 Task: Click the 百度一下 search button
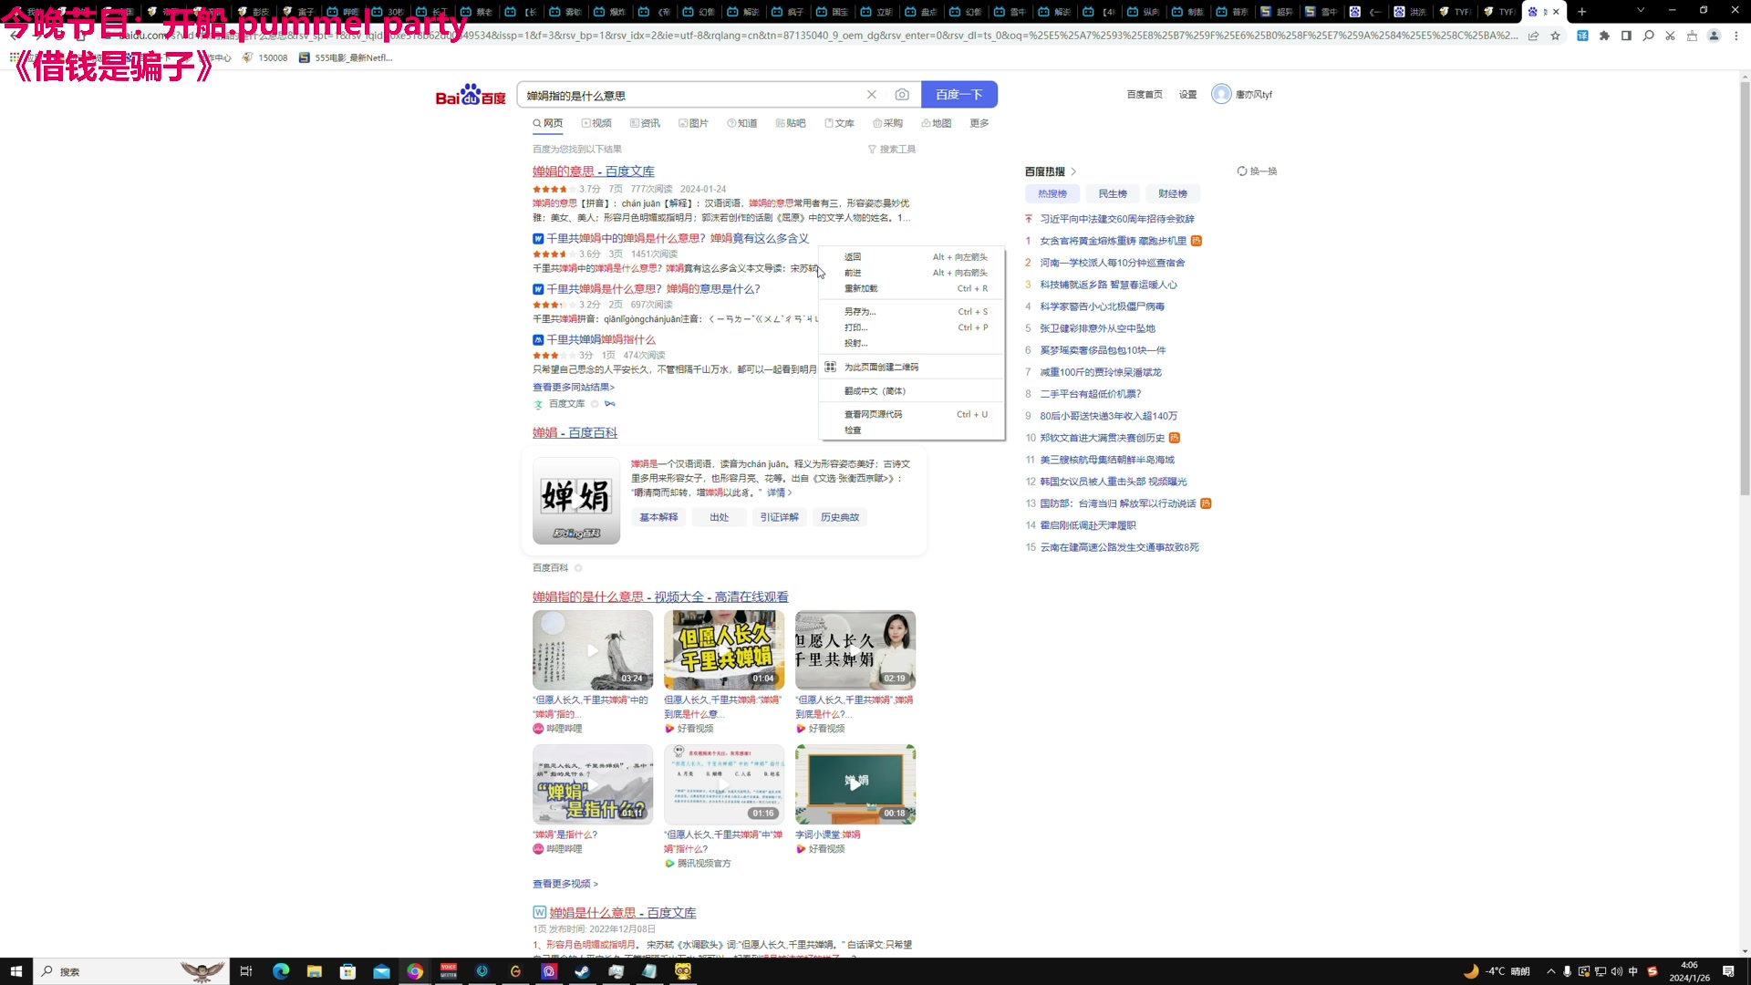click(959, 94)
